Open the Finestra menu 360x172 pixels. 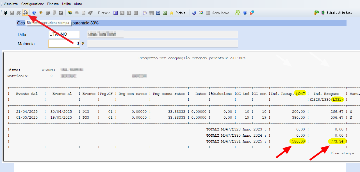click(x=53, y=4)
